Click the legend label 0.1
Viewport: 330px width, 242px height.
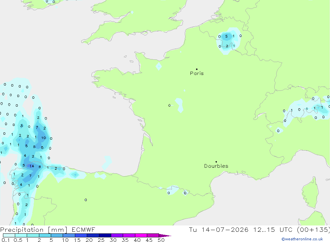pos(6,240)
